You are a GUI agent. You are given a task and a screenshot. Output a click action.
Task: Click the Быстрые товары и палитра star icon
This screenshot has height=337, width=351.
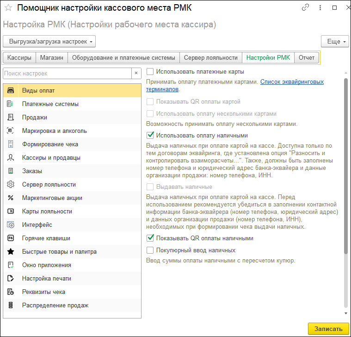11,252
